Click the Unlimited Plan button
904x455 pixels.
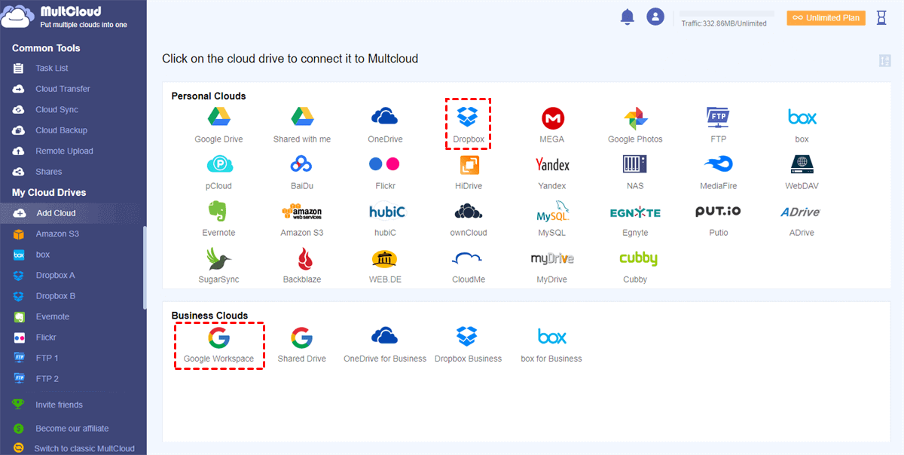[x=826, y=18]
